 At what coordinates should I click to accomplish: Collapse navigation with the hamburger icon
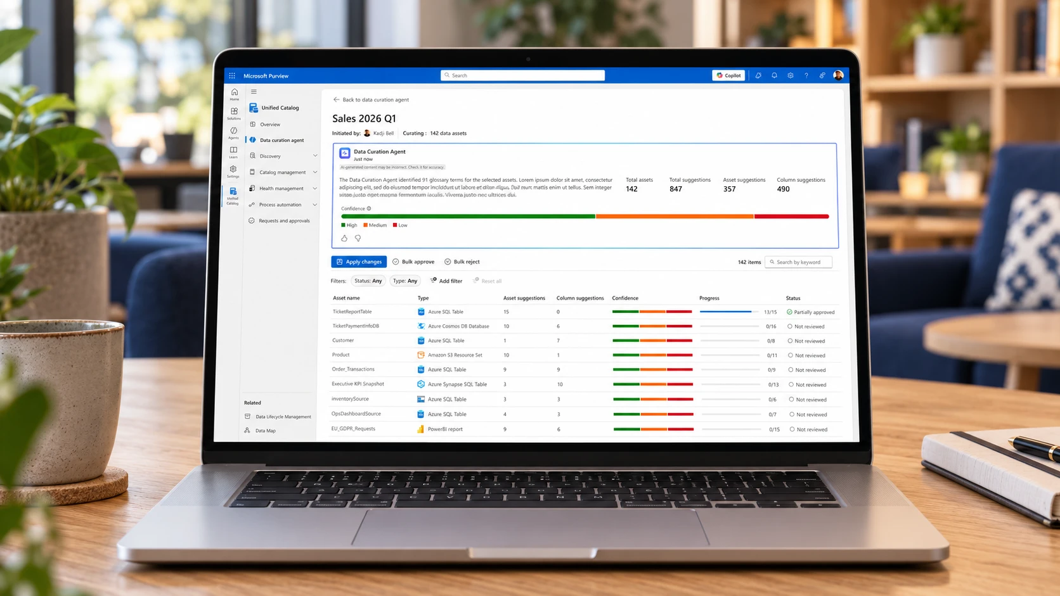(x=254, y=92)
